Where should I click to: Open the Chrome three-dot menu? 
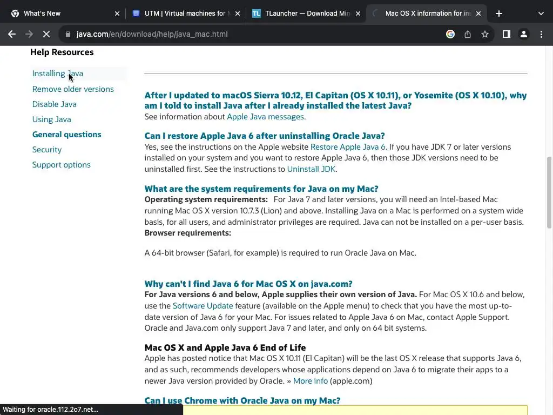[x=541, y=34]
